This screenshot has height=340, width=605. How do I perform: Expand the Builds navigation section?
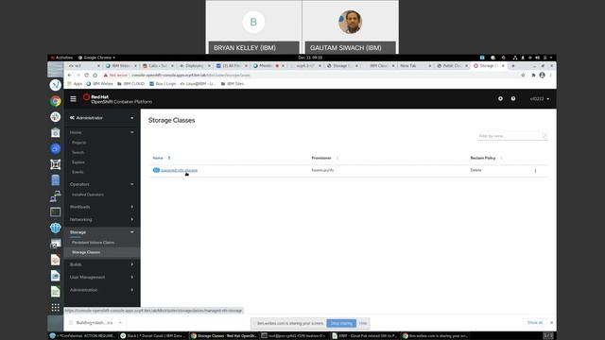click(102, 264)
